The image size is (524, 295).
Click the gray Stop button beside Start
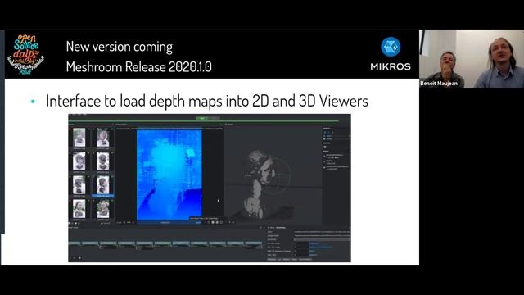pos(215,118)
